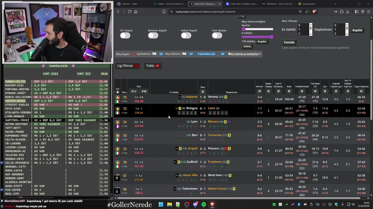Open AI Tahmin & Sohbetler dropdown
The width and height of the screenshot is (373, 209).
(244, 54)
